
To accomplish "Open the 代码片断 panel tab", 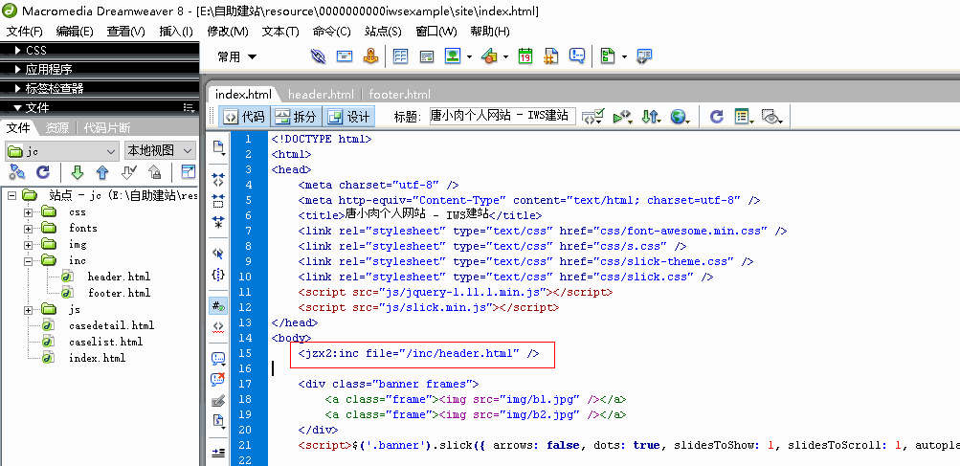I will (106, 128).
